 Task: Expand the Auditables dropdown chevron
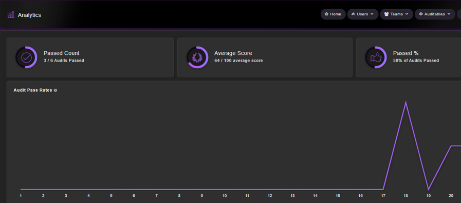(x=449, y=14)
